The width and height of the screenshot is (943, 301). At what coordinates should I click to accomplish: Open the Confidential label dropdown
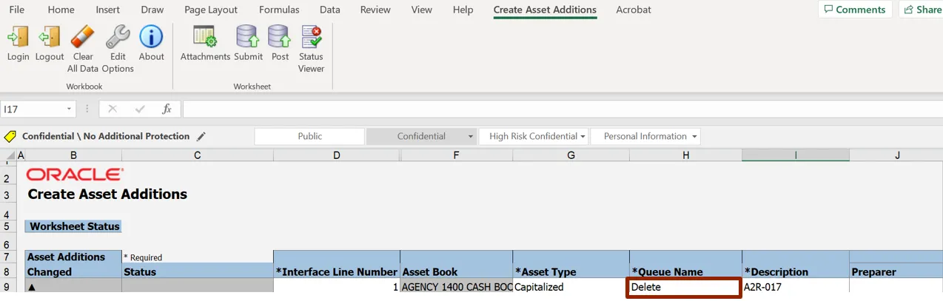470,137
